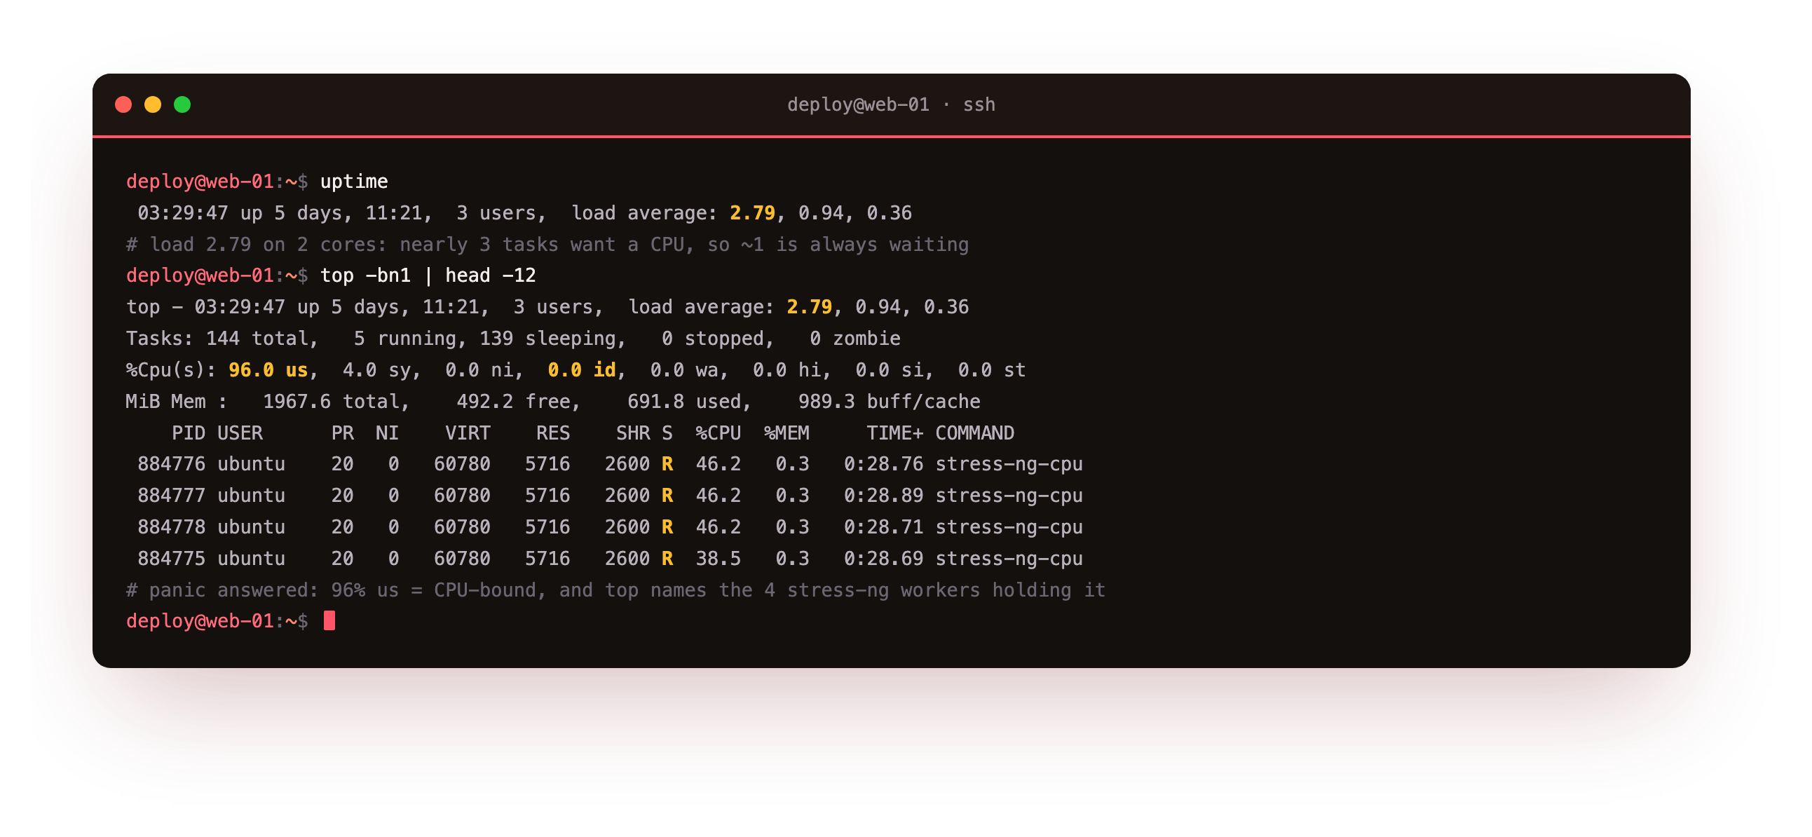Click the TIME+ column header
This screenshot has width=1812, height=837.
894,433
